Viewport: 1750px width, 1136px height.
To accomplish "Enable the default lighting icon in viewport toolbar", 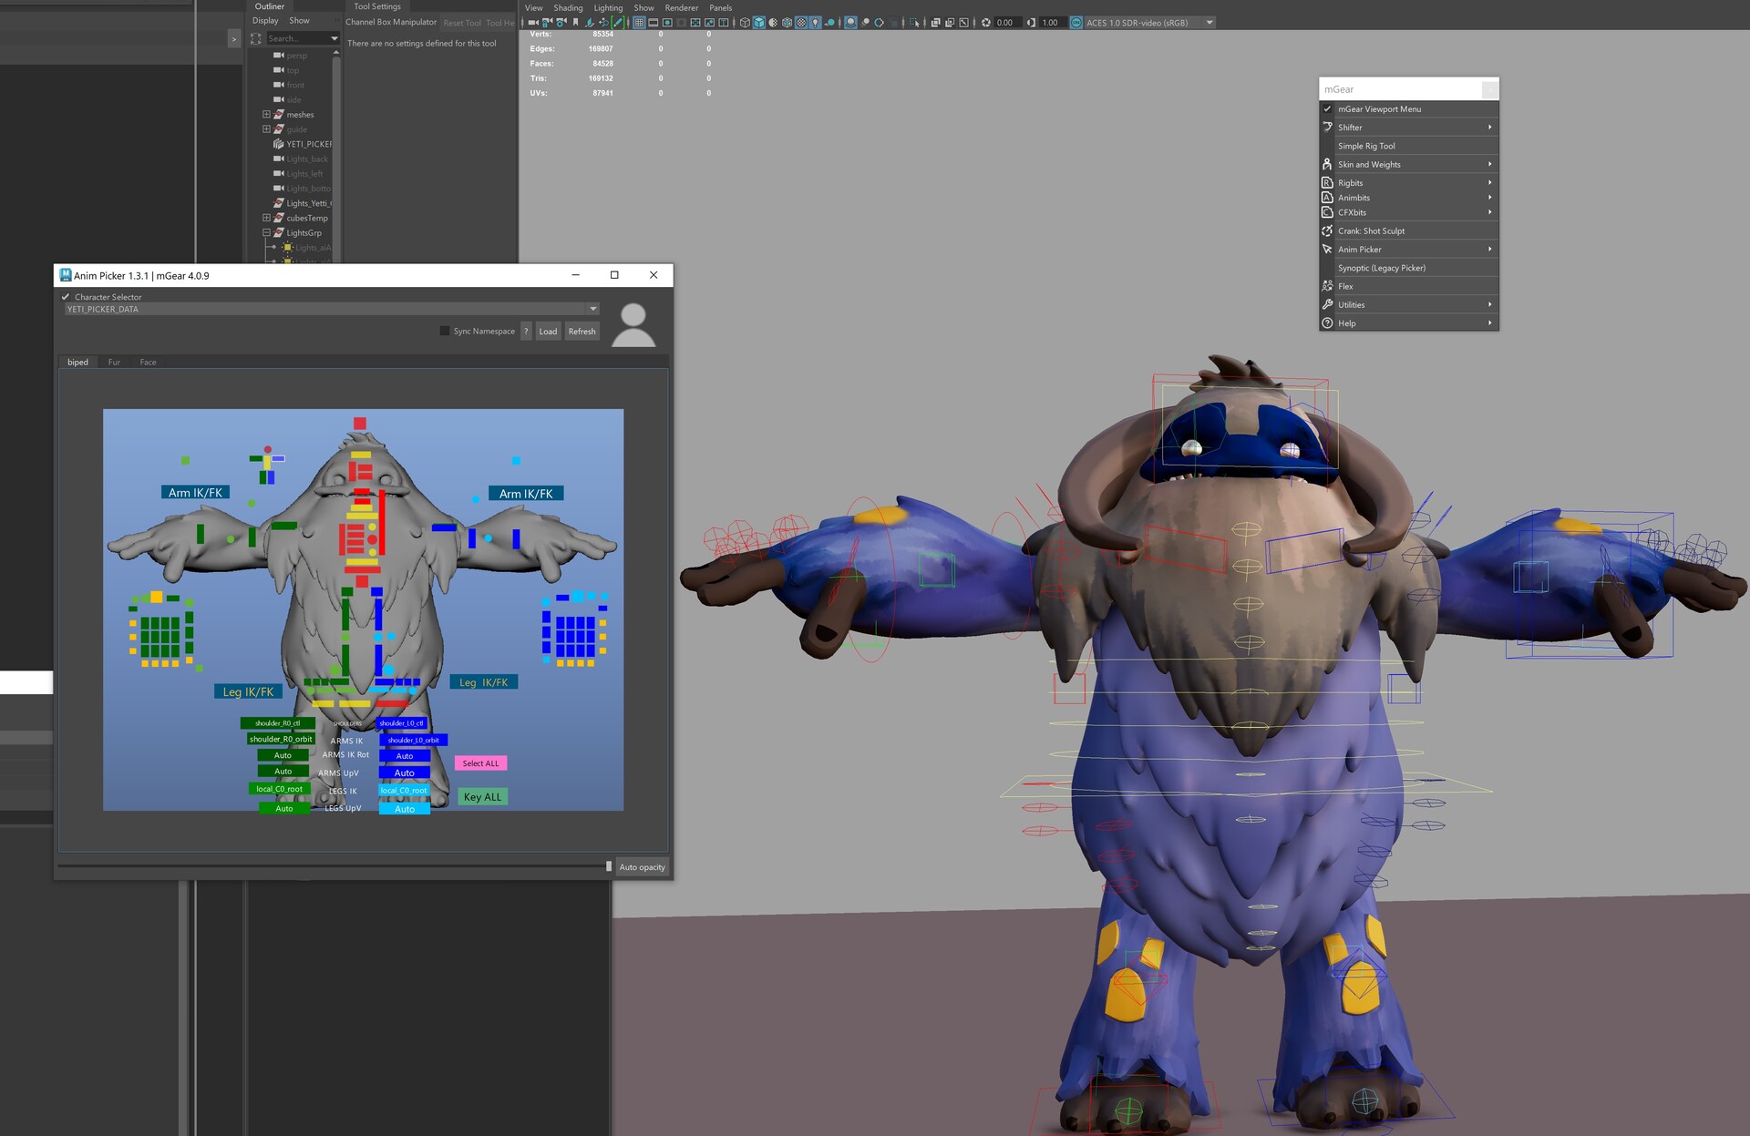I will click(x=816, y=23).
